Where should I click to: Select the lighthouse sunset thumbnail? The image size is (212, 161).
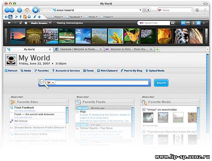[x=18, y=36]
